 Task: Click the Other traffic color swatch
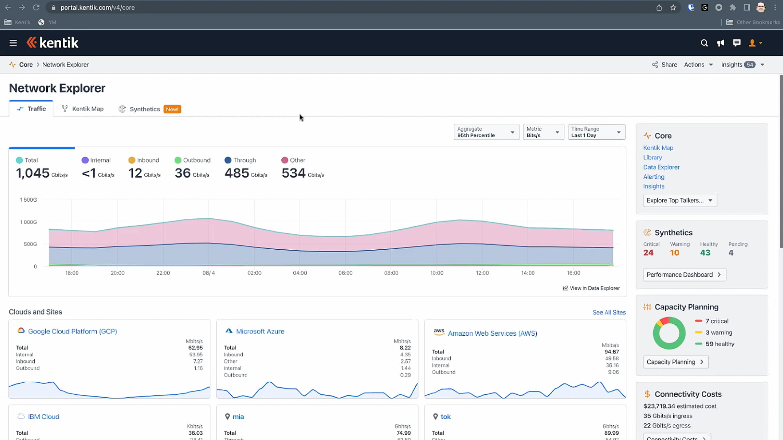[x=284, y=160]
